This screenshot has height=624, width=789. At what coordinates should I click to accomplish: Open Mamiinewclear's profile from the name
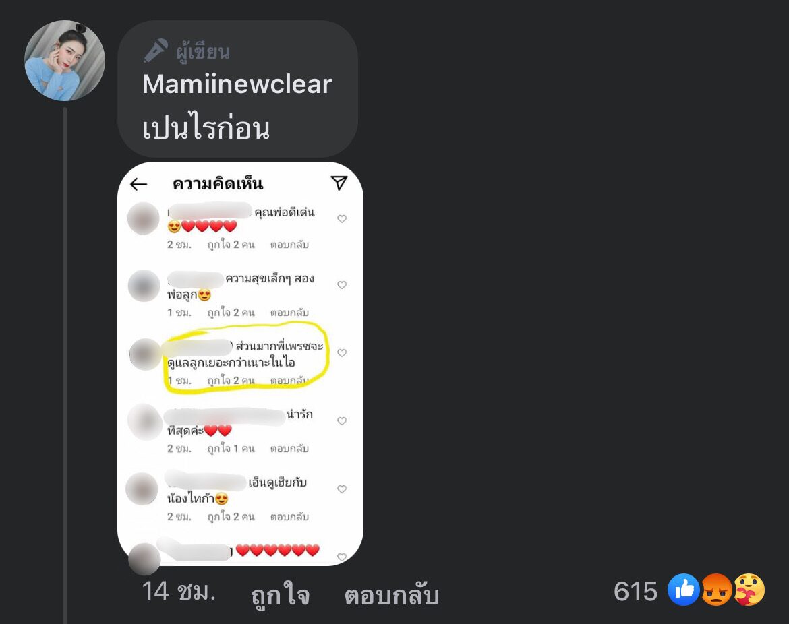click(x=237, y=84)
